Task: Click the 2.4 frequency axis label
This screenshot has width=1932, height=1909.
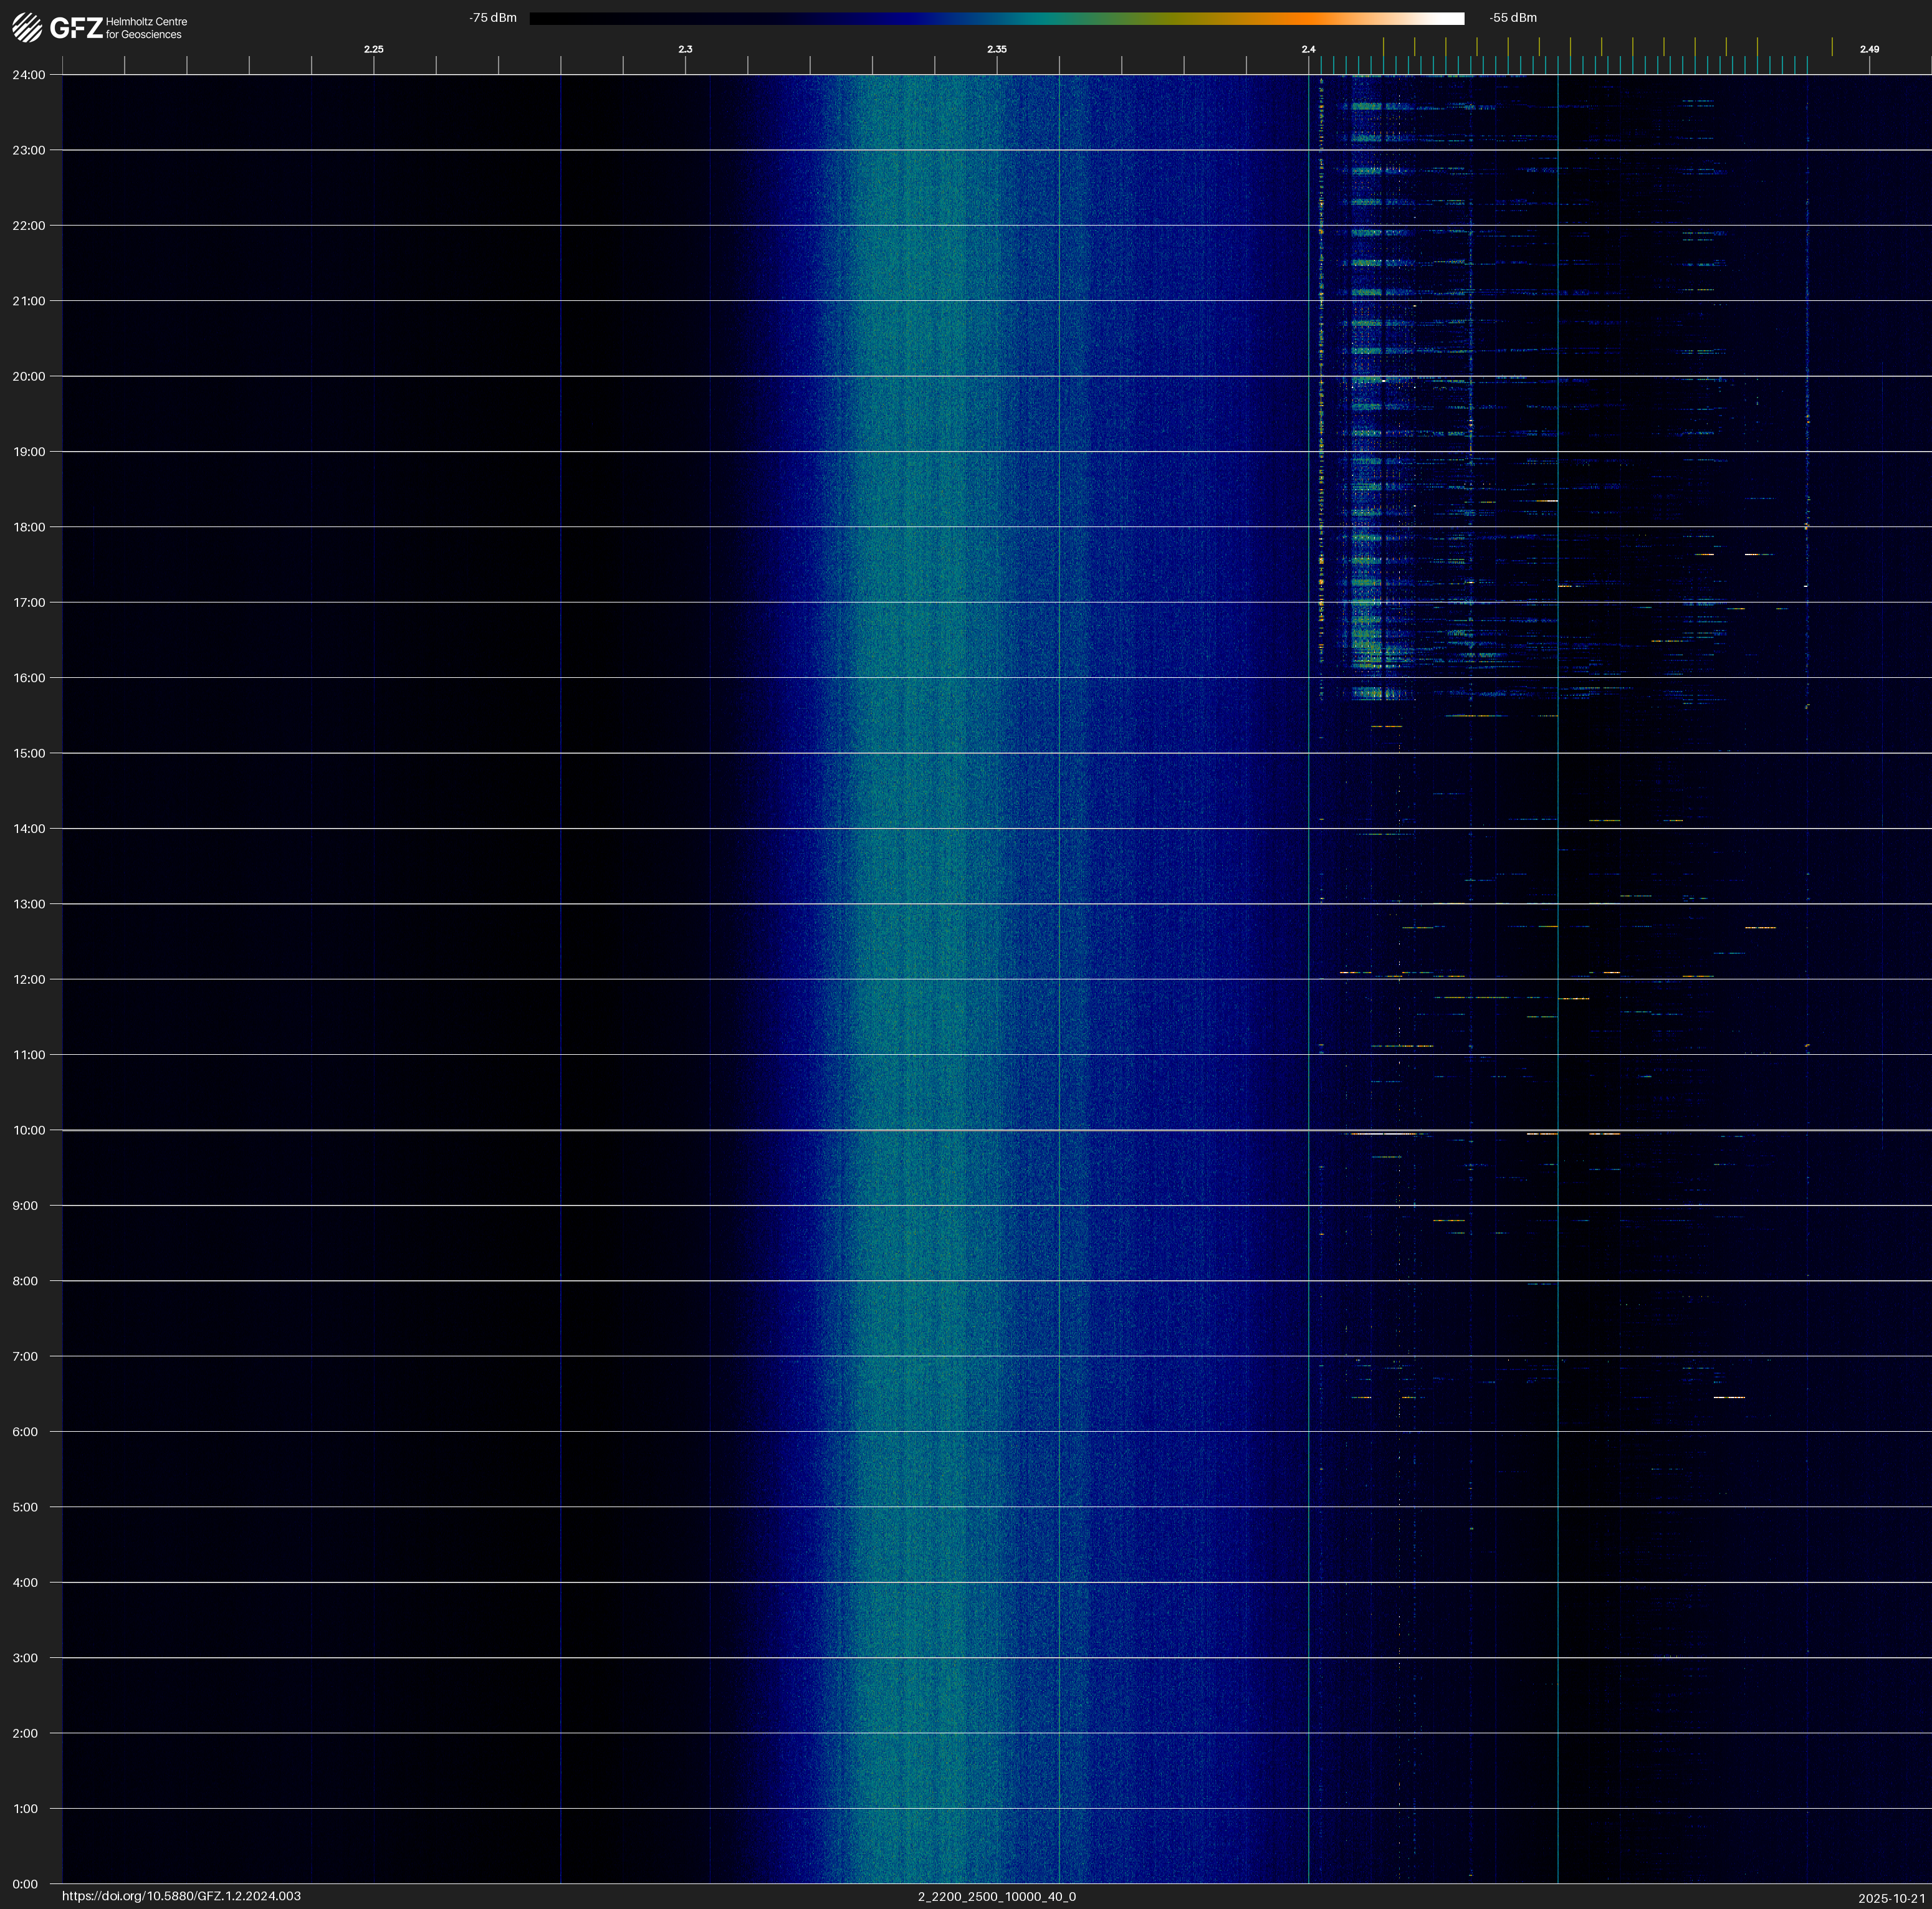Action: [x=1308, y=49]
